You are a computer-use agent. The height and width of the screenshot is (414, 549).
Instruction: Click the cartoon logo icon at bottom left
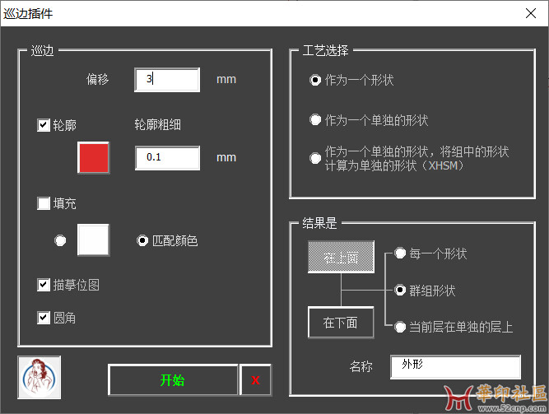[x=40, y=377]
